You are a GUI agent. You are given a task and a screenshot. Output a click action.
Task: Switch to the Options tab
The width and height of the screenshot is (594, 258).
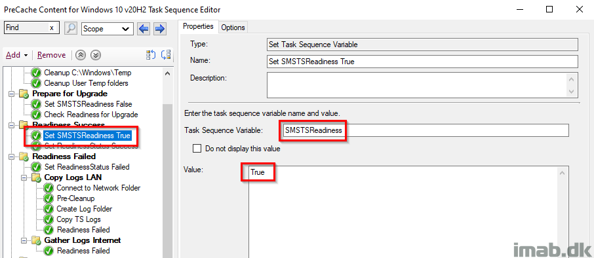pyautogui.click(x=233, y=28)
